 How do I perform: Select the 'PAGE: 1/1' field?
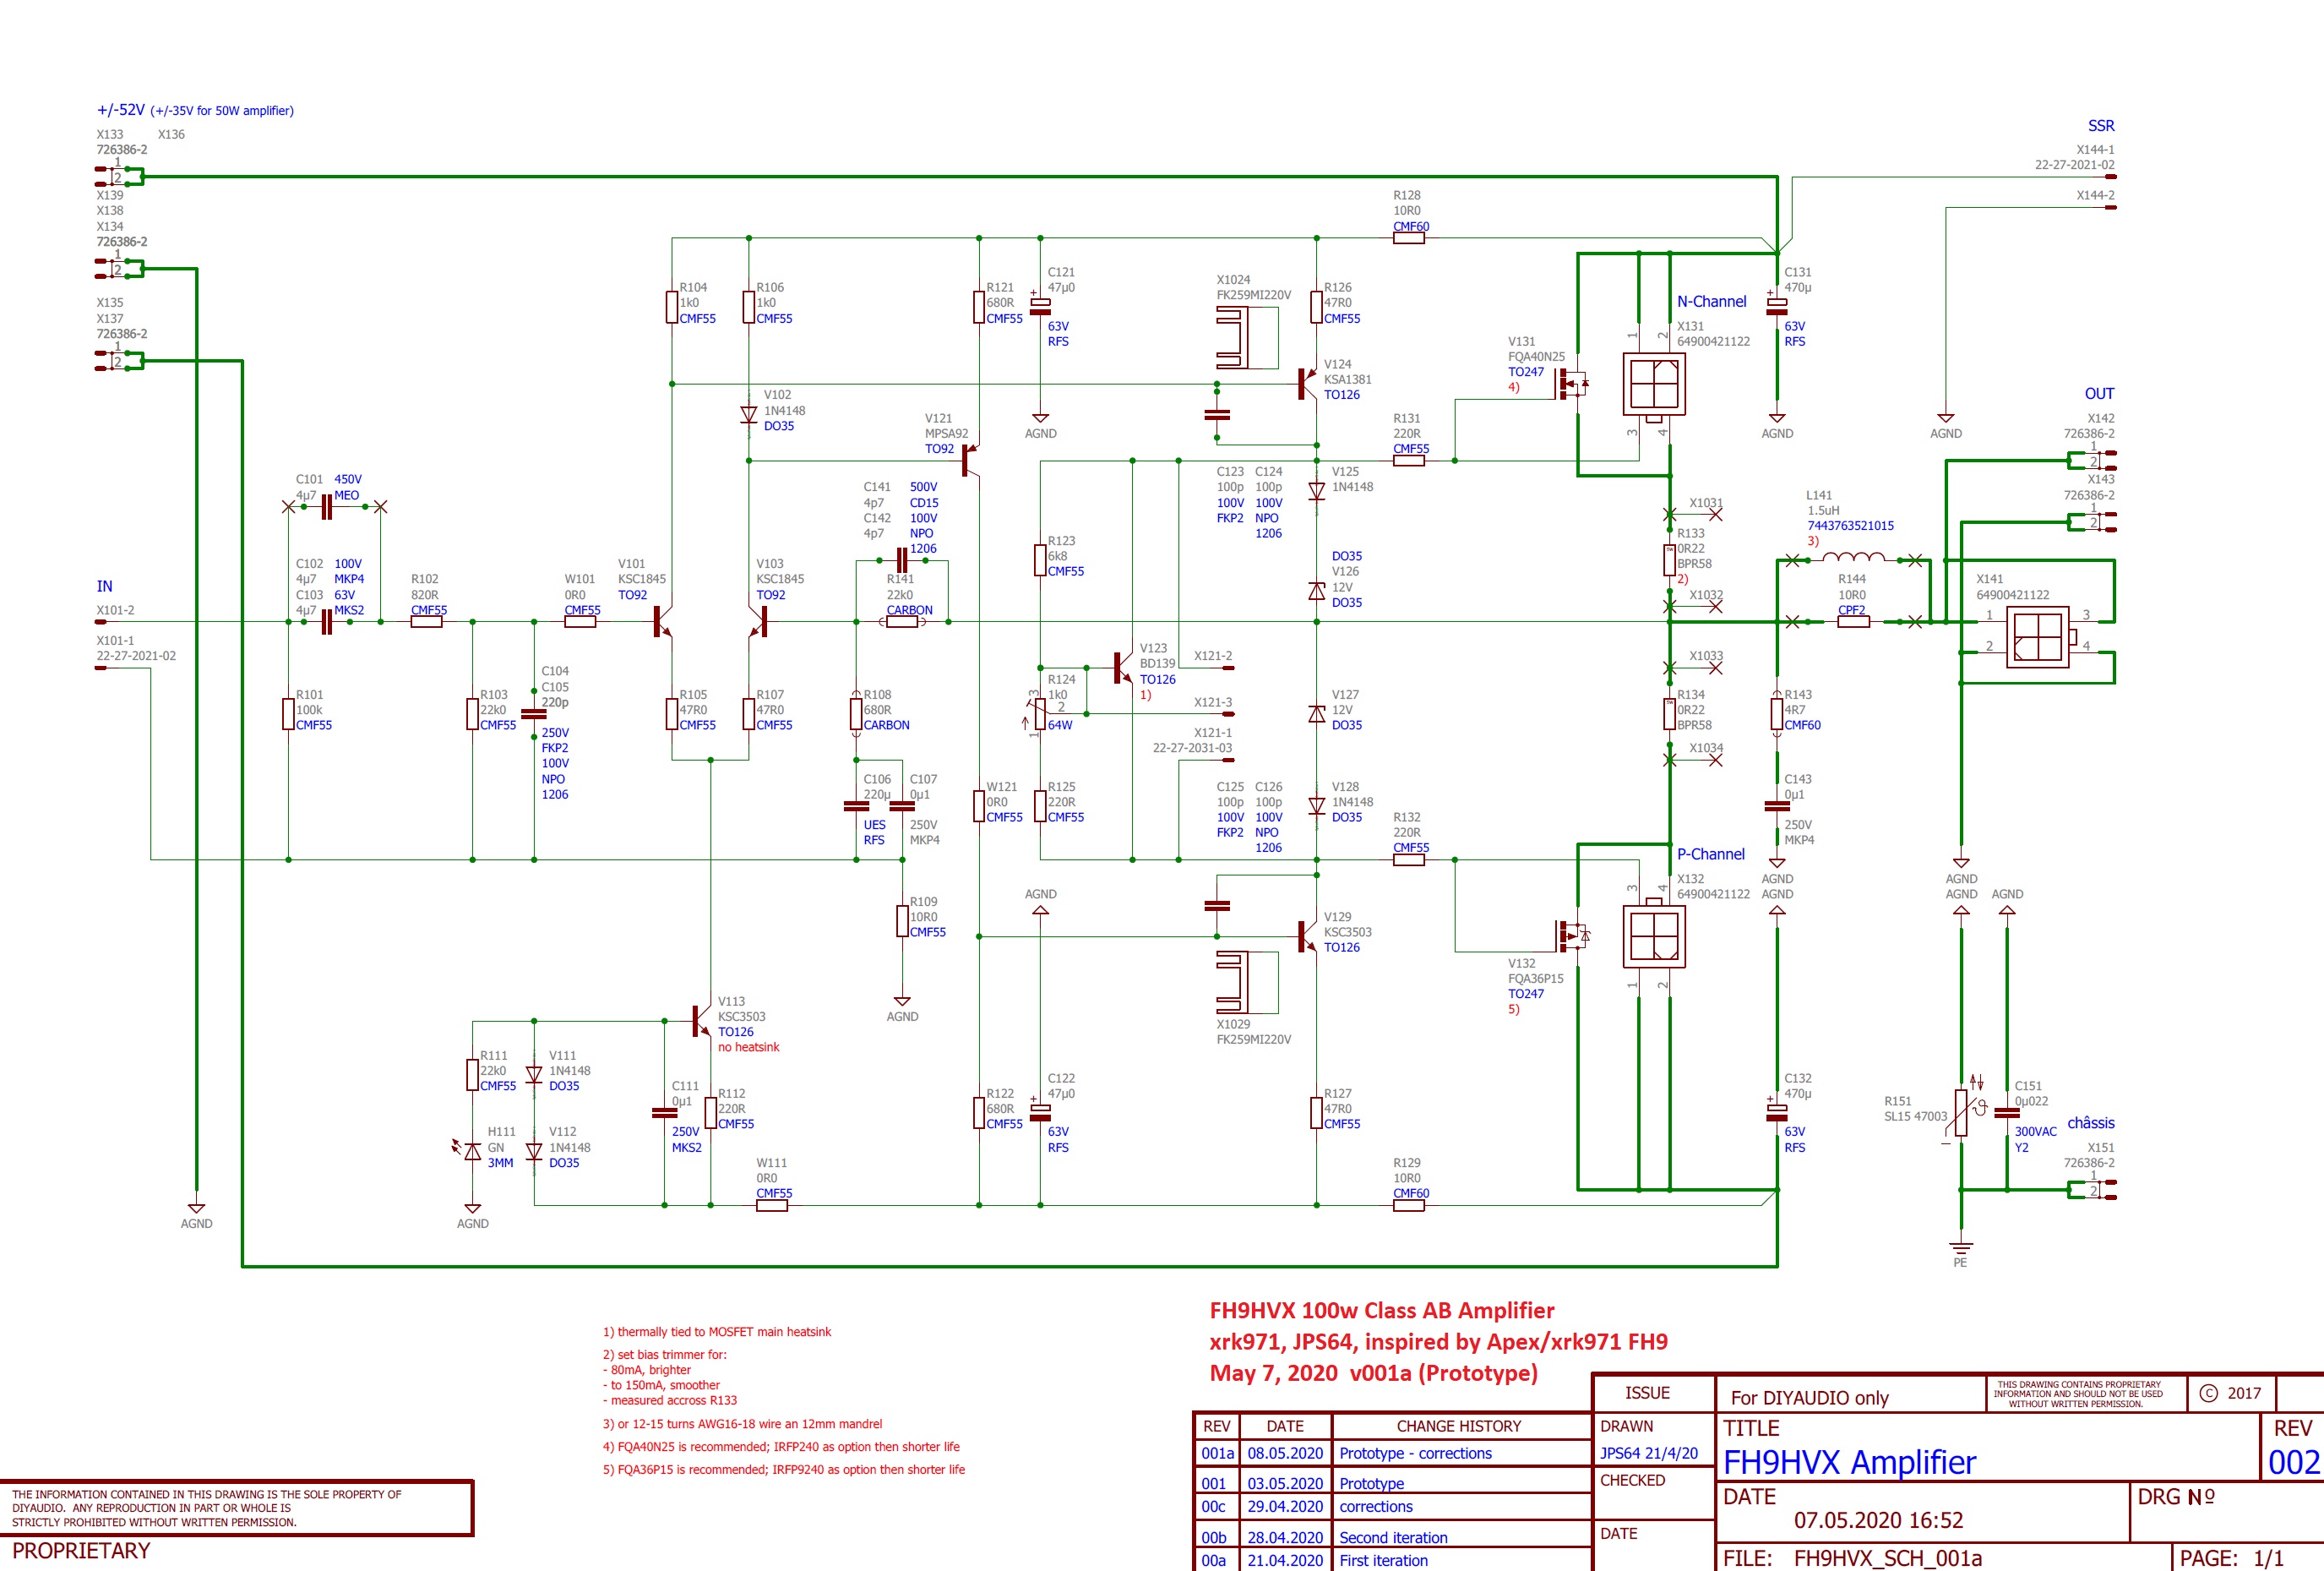point(2231,1558)
